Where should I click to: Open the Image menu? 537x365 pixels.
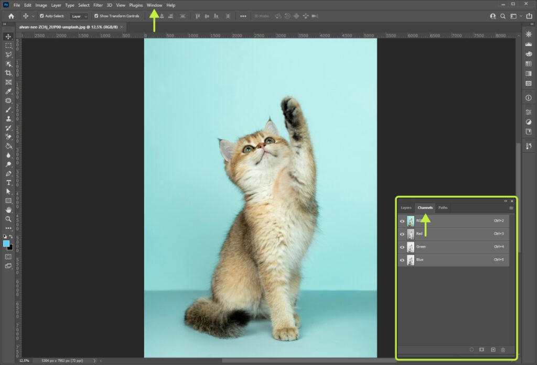(x=41, y=5)
